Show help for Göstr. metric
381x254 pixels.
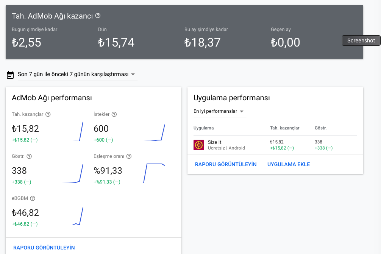(29, 156)
